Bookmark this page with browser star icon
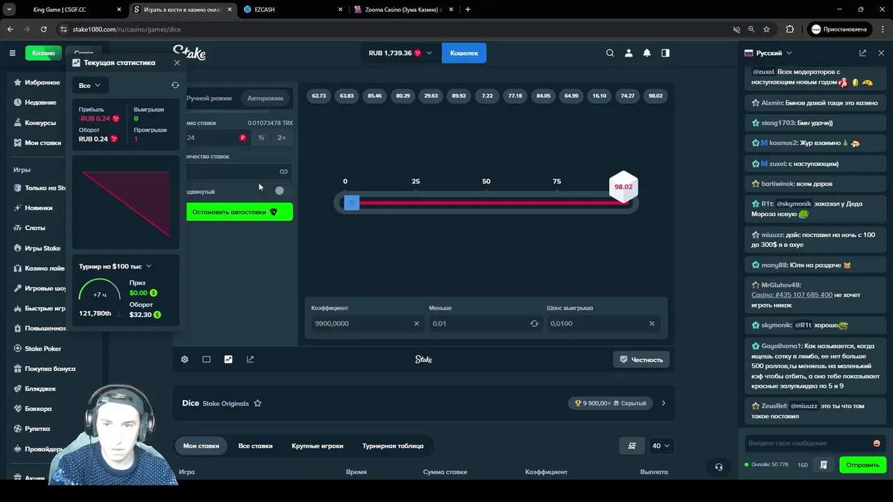893x502 pixels. click(x=767, y=29)
